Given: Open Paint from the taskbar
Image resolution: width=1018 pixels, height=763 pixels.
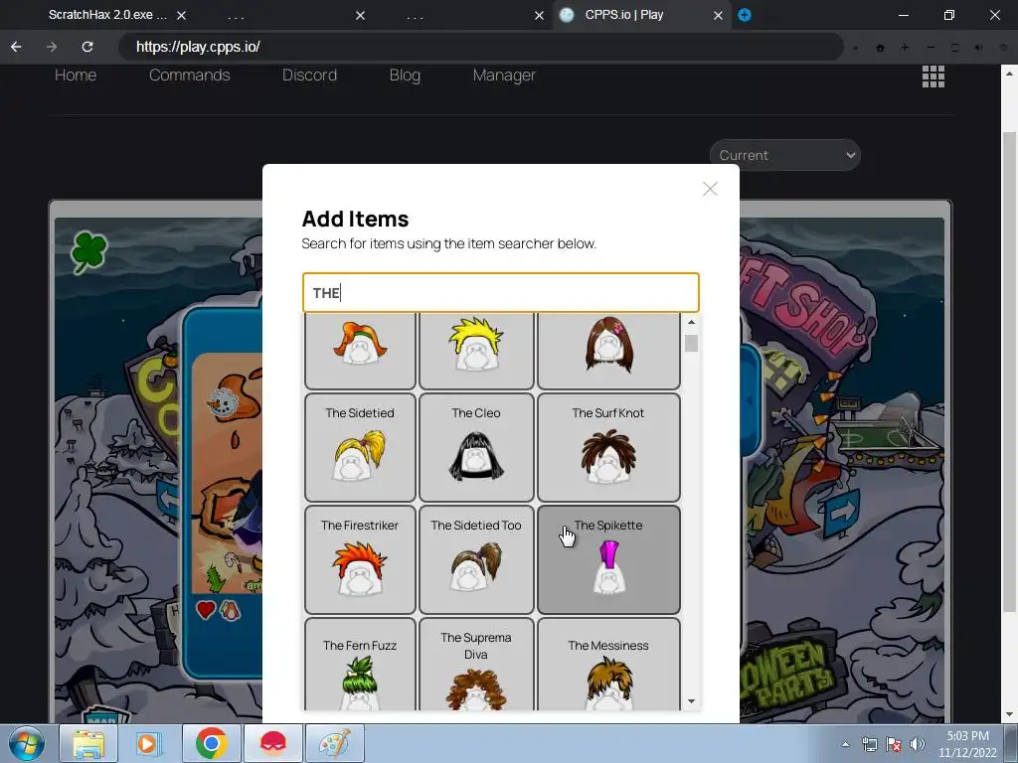Looking at the screenshot, I should [335, 743].
